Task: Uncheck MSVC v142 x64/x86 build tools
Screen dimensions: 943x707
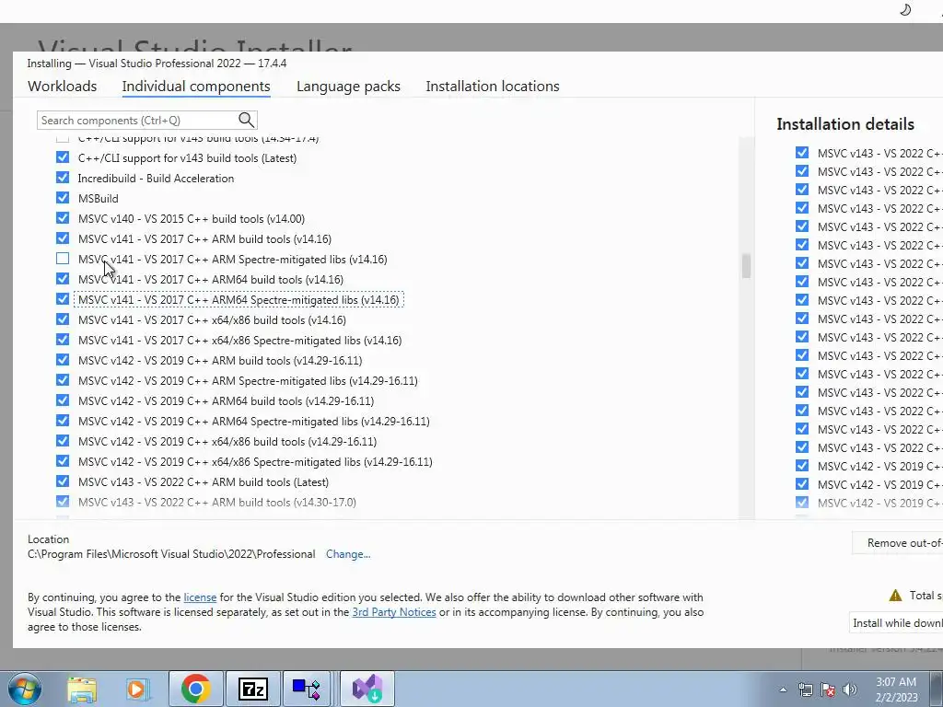Action: [63, 441]
